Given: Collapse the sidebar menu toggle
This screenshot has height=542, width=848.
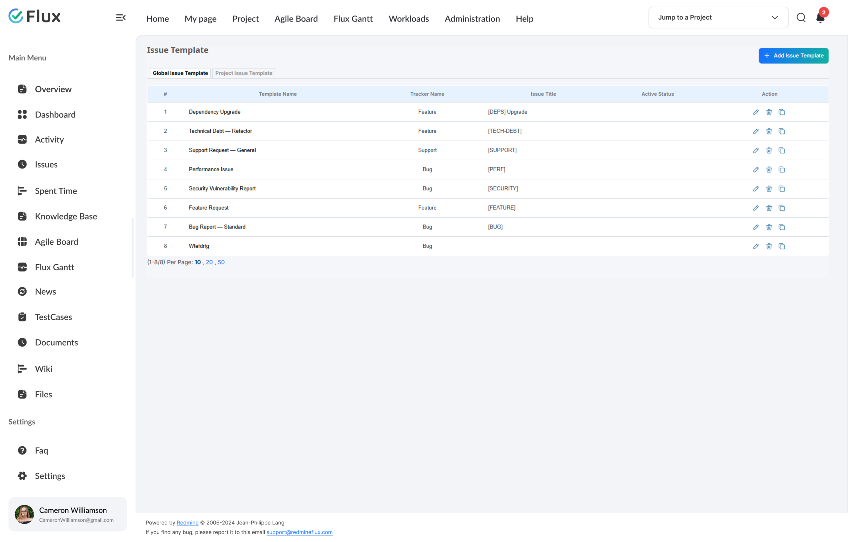Looking at the screenshot, I should pyautogui.click(x=121, y=18).
